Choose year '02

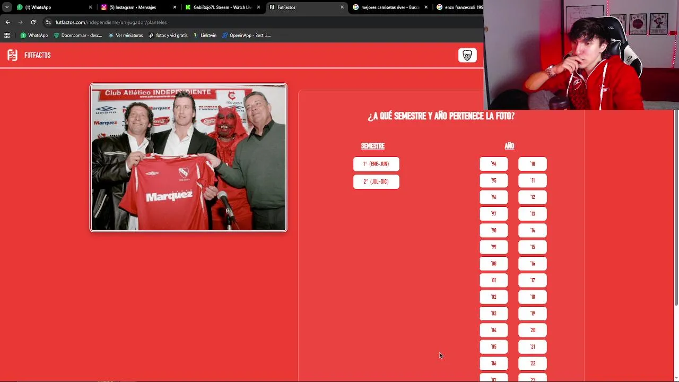click(494, 297)
